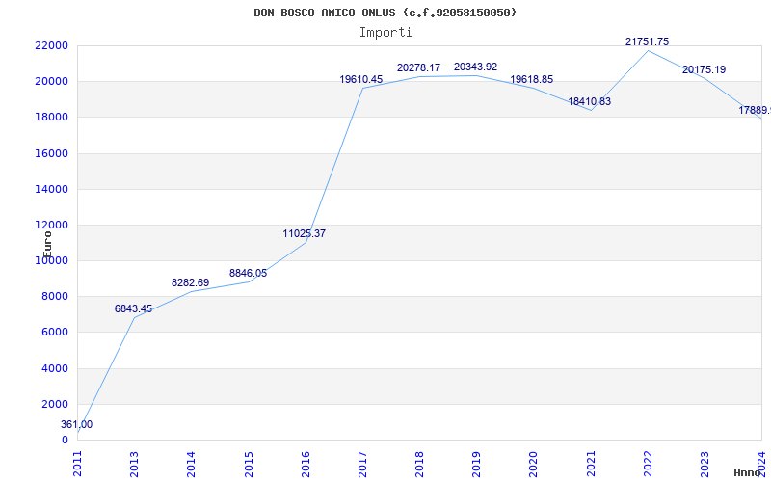This screenshot has height=482, width=771.
Task: Click the x-axis year 2011
Action: (x=77, y=465)
